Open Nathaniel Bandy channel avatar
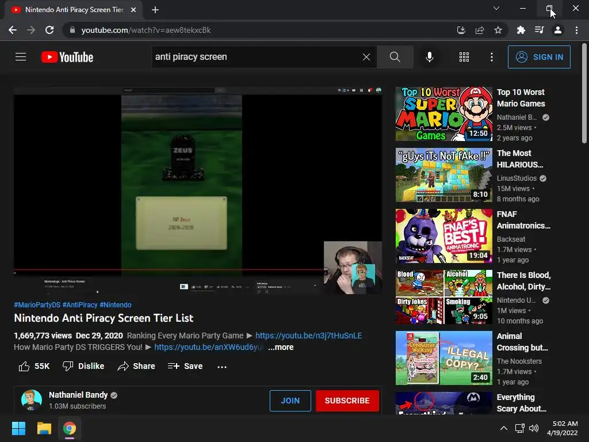Screen dimensions: 589x442 pyautogui.click(x=32, y=400)
